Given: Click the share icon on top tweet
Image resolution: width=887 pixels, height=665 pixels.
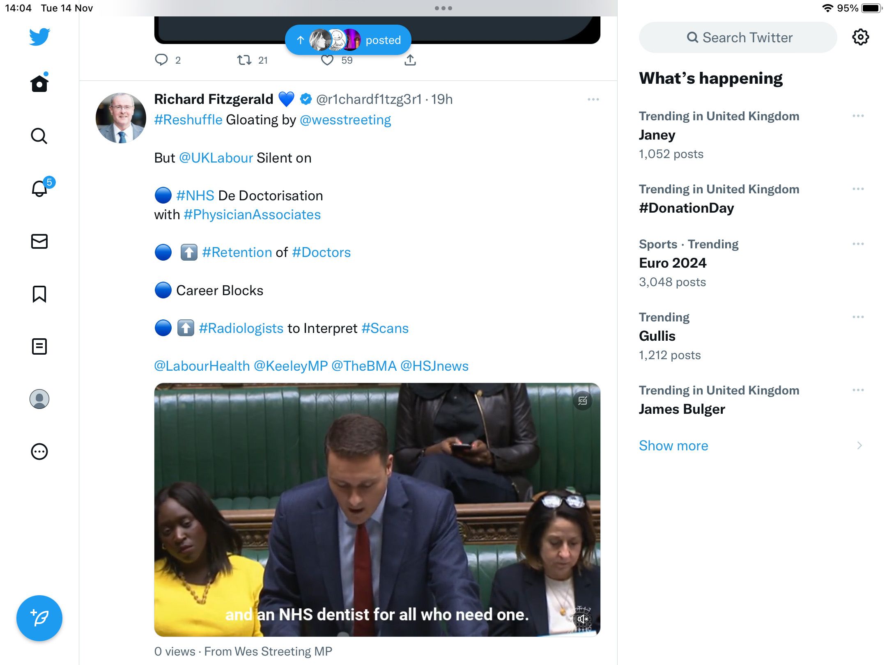Looking at the screenshot, I should pos(410,60).
